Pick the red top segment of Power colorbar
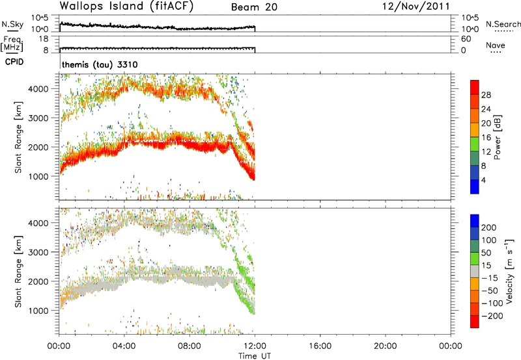 tap(475, 88)
